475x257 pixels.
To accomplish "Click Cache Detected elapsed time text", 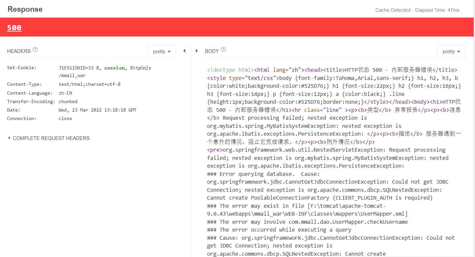I will point(417,10).
